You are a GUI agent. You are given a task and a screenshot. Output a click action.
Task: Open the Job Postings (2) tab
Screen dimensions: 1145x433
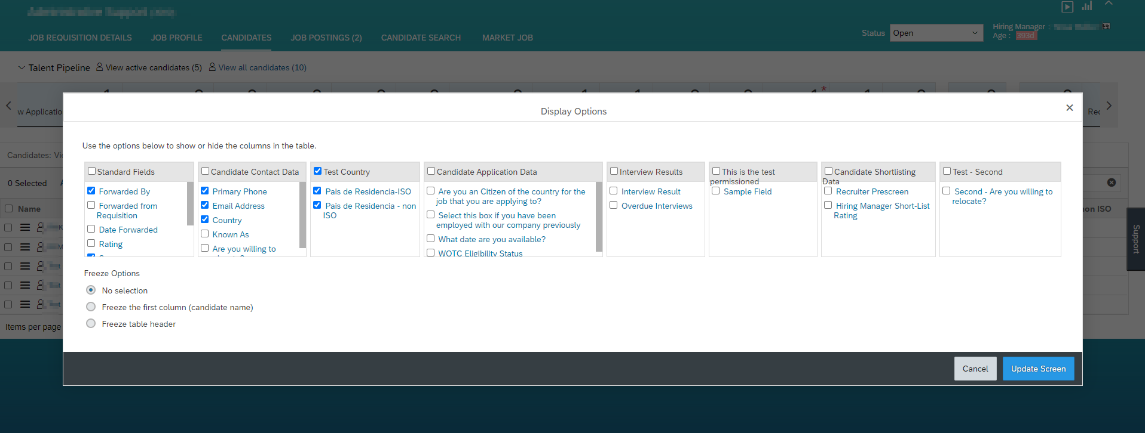click(326, 38)
